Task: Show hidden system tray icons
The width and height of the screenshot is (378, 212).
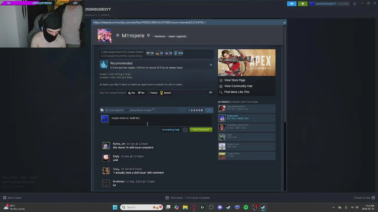Action: (333, 207)
